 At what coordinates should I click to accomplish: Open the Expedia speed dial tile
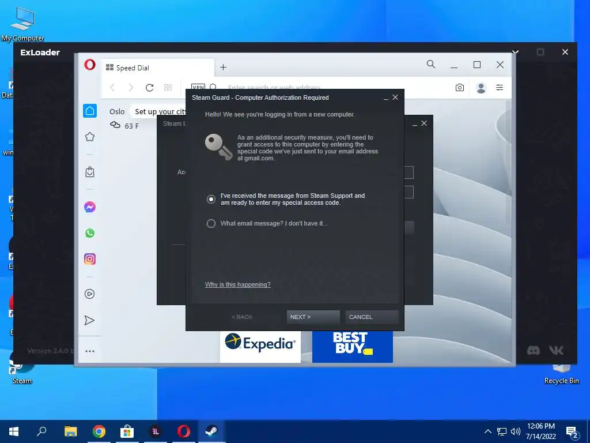260,347
